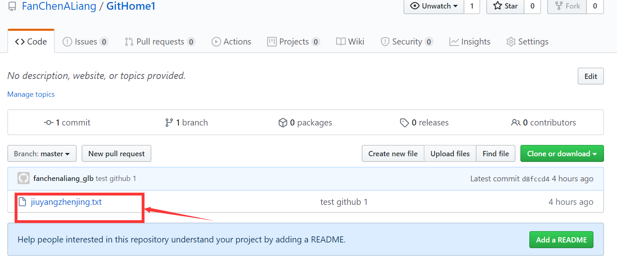Open the 0 releases page
Screen dimensions: 617x272
[424, 123]
